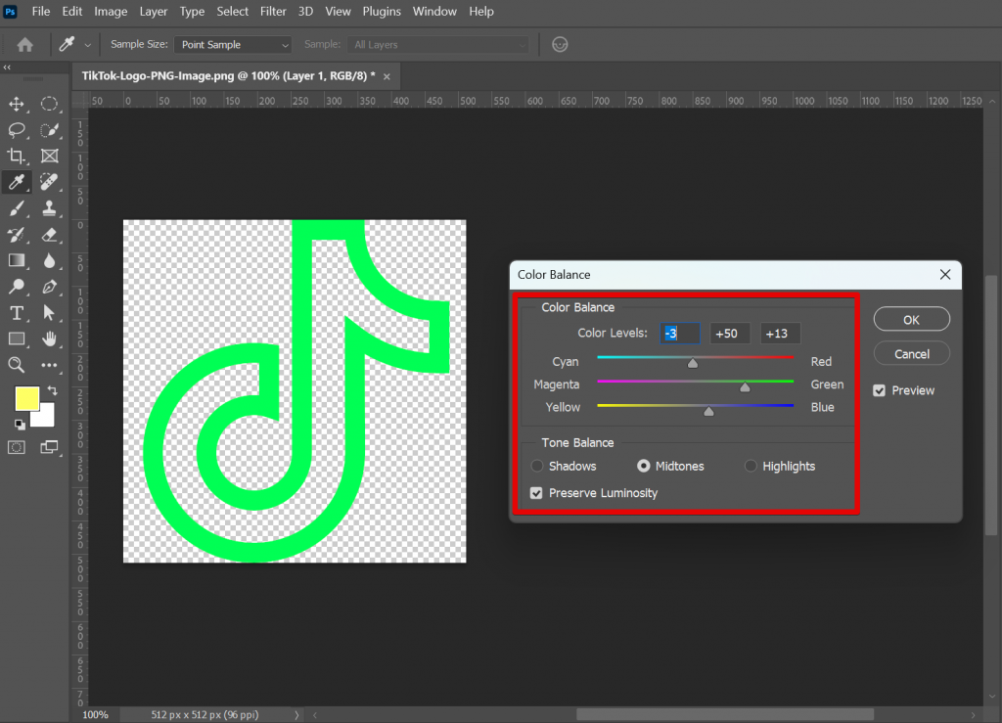Select the Highlights radio button
This screenshot has height=723, width=1002.
751,466
